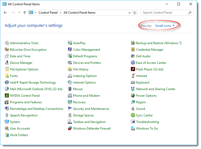Open Devices and Printers icon
The height and width of the screenshot is (149, 201).
[x=70, y=63]
